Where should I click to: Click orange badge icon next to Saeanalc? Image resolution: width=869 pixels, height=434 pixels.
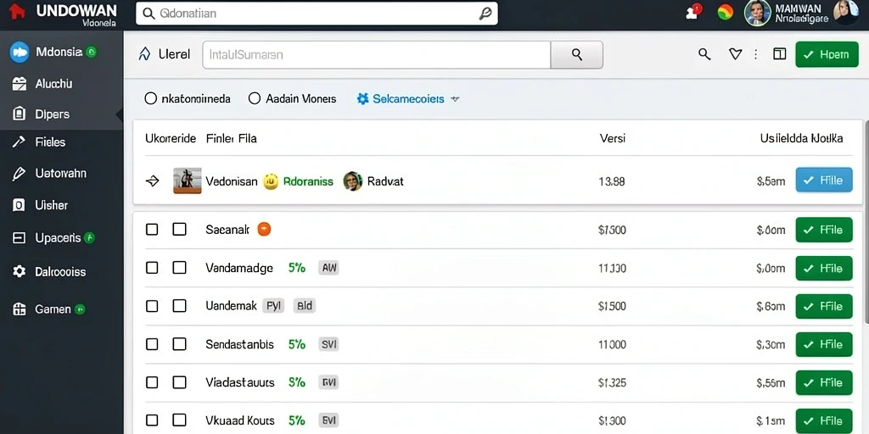(265, 229)
